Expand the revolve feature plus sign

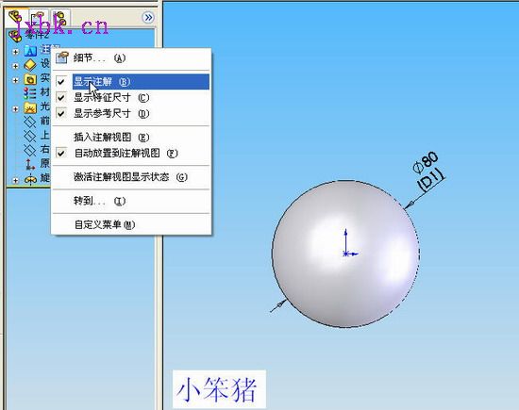15,181
